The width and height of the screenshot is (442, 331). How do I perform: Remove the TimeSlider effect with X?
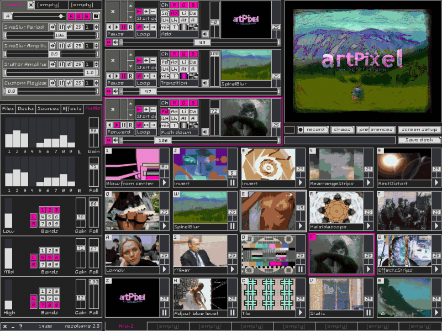point(31,5)
